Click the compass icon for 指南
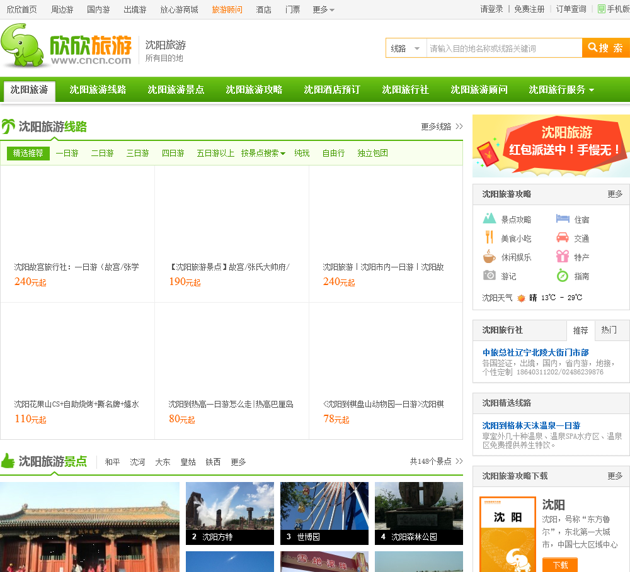Viewport: 630px width, 572px height. pos(563,276)
